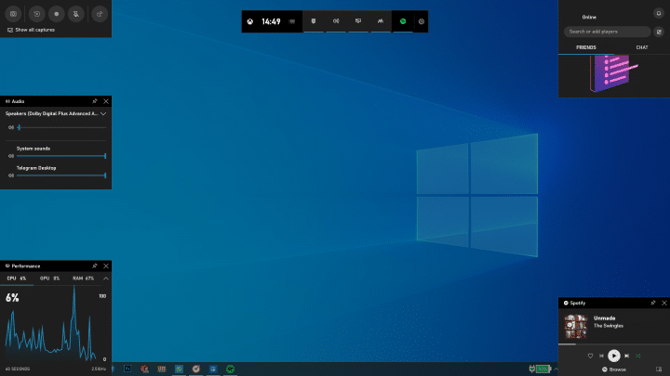Screen dimensions: 670x376
Task: Open the widget menu list icon
Action: point(292,20)
